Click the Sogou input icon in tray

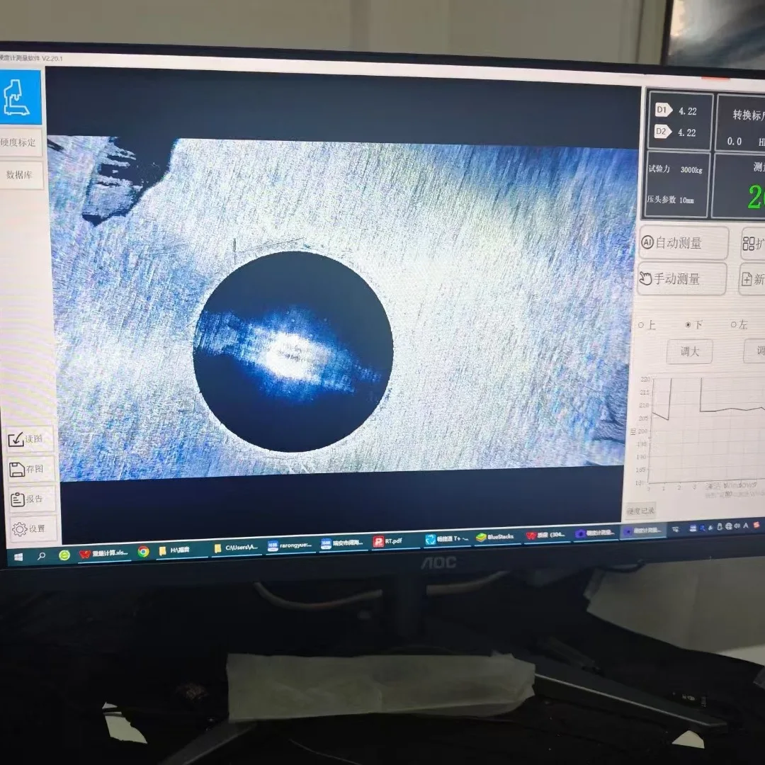756,525
